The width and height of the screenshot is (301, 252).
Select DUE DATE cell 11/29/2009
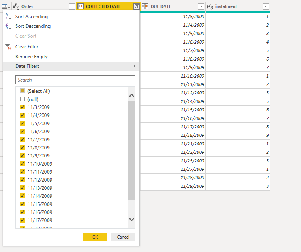coord(173,186)
